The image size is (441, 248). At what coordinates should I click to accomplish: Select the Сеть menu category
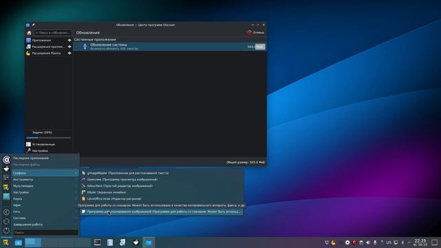[45, 211]
